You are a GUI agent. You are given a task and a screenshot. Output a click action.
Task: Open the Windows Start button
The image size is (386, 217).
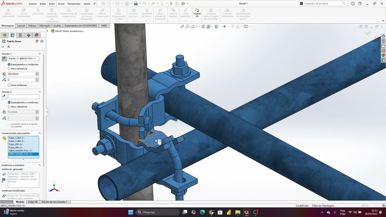[x=131, y=212]
